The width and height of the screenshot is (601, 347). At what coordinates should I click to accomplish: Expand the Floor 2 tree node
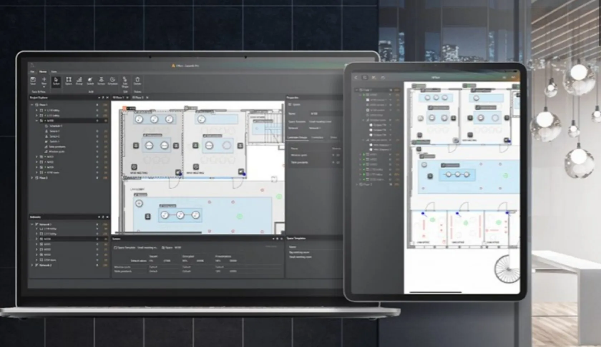pos(32,178)
